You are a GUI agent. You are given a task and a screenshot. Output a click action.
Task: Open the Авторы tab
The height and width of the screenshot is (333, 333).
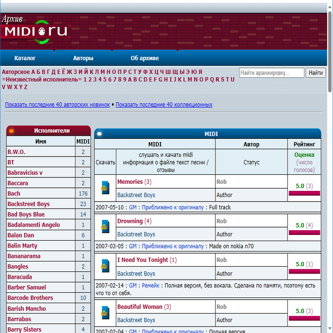click(83, 58)
